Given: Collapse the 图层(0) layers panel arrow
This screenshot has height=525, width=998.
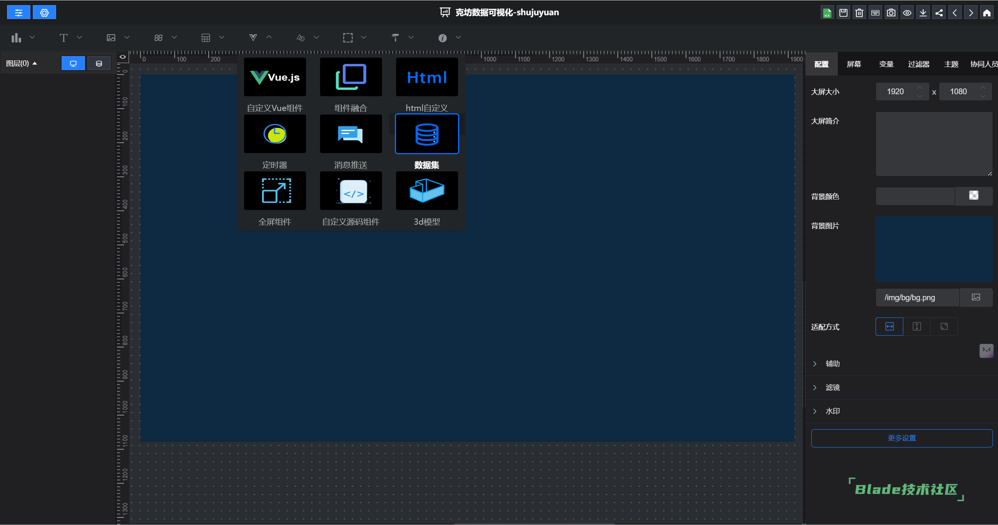Looking at the screenshot, I should 35,63.
